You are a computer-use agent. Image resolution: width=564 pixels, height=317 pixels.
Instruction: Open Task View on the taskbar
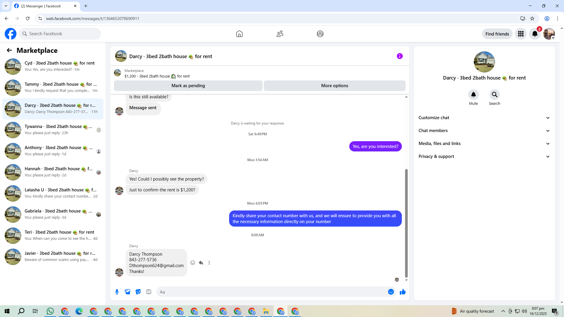point(35,311)
